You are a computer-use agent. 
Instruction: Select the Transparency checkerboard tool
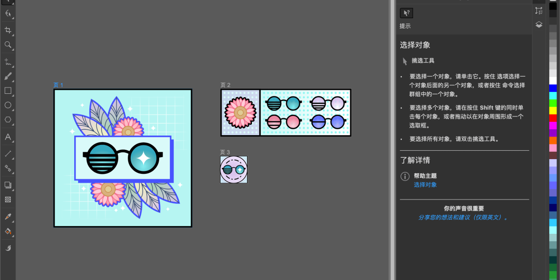click(x=8, y=199)
